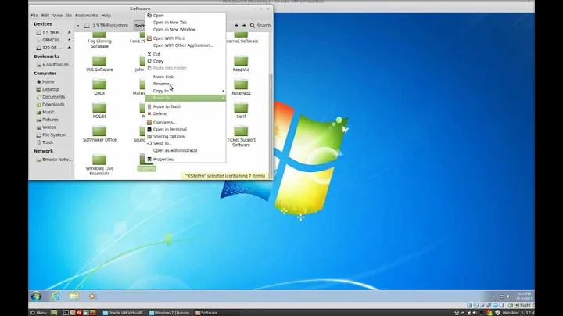Image resolution: width=563 pixels, height=316 pixels.
Task: Open the Fog Cloning Software folder
Action: (x=99, y=40)
